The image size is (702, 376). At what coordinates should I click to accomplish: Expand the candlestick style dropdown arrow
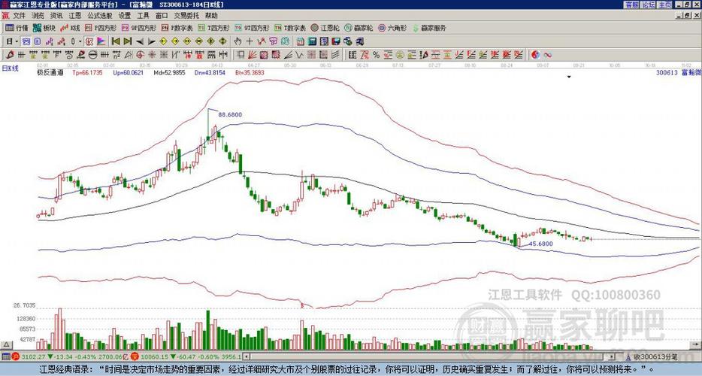point(80,41)
